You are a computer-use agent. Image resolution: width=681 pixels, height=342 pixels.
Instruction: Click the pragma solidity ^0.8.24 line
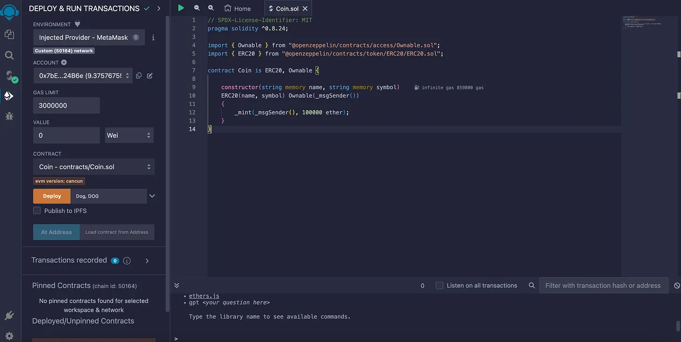point(248,28)
